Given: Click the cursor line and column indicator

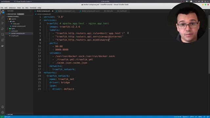Looking at the screenshot, I should click(x=178, y=117).
